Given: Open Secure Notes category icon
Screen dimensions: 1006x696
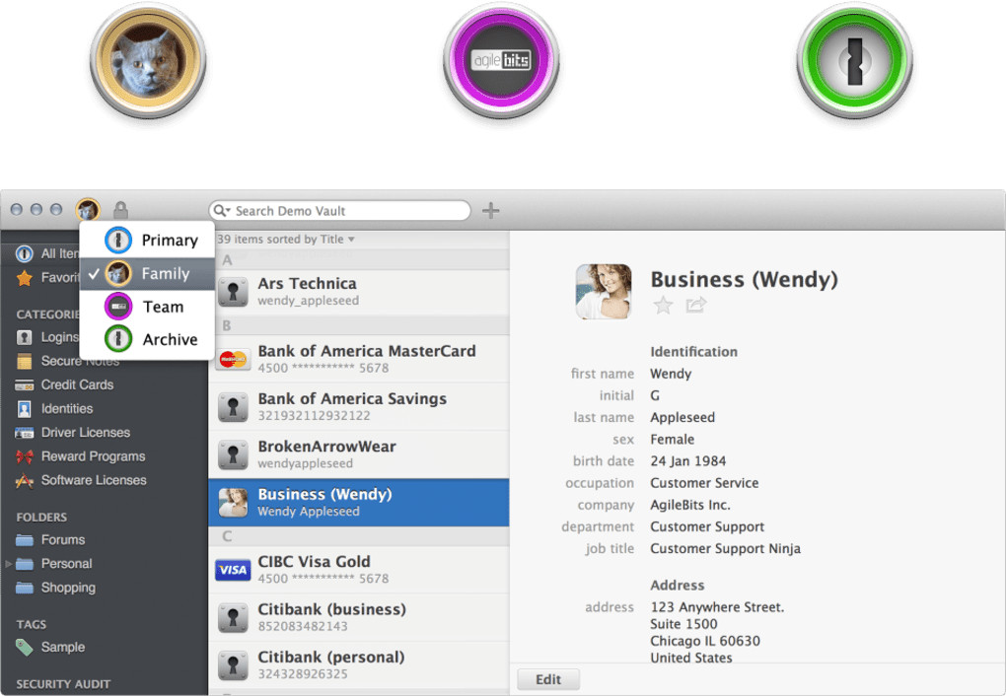Looking at the screenshot, I should [25, 361].
